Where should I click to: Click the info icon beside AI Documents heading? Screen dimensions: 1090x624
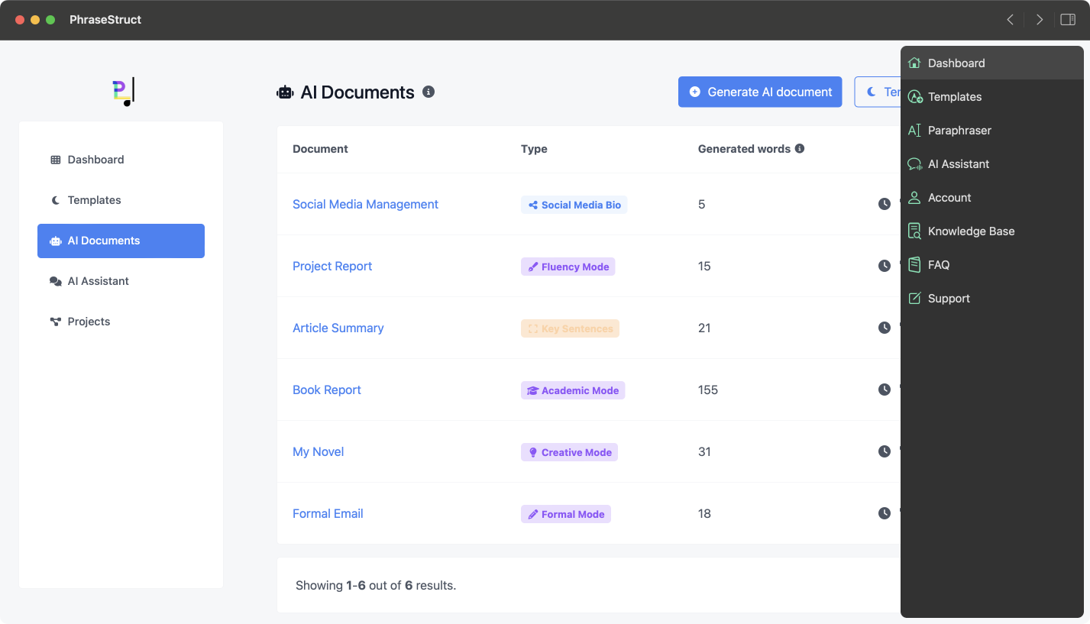429,92
